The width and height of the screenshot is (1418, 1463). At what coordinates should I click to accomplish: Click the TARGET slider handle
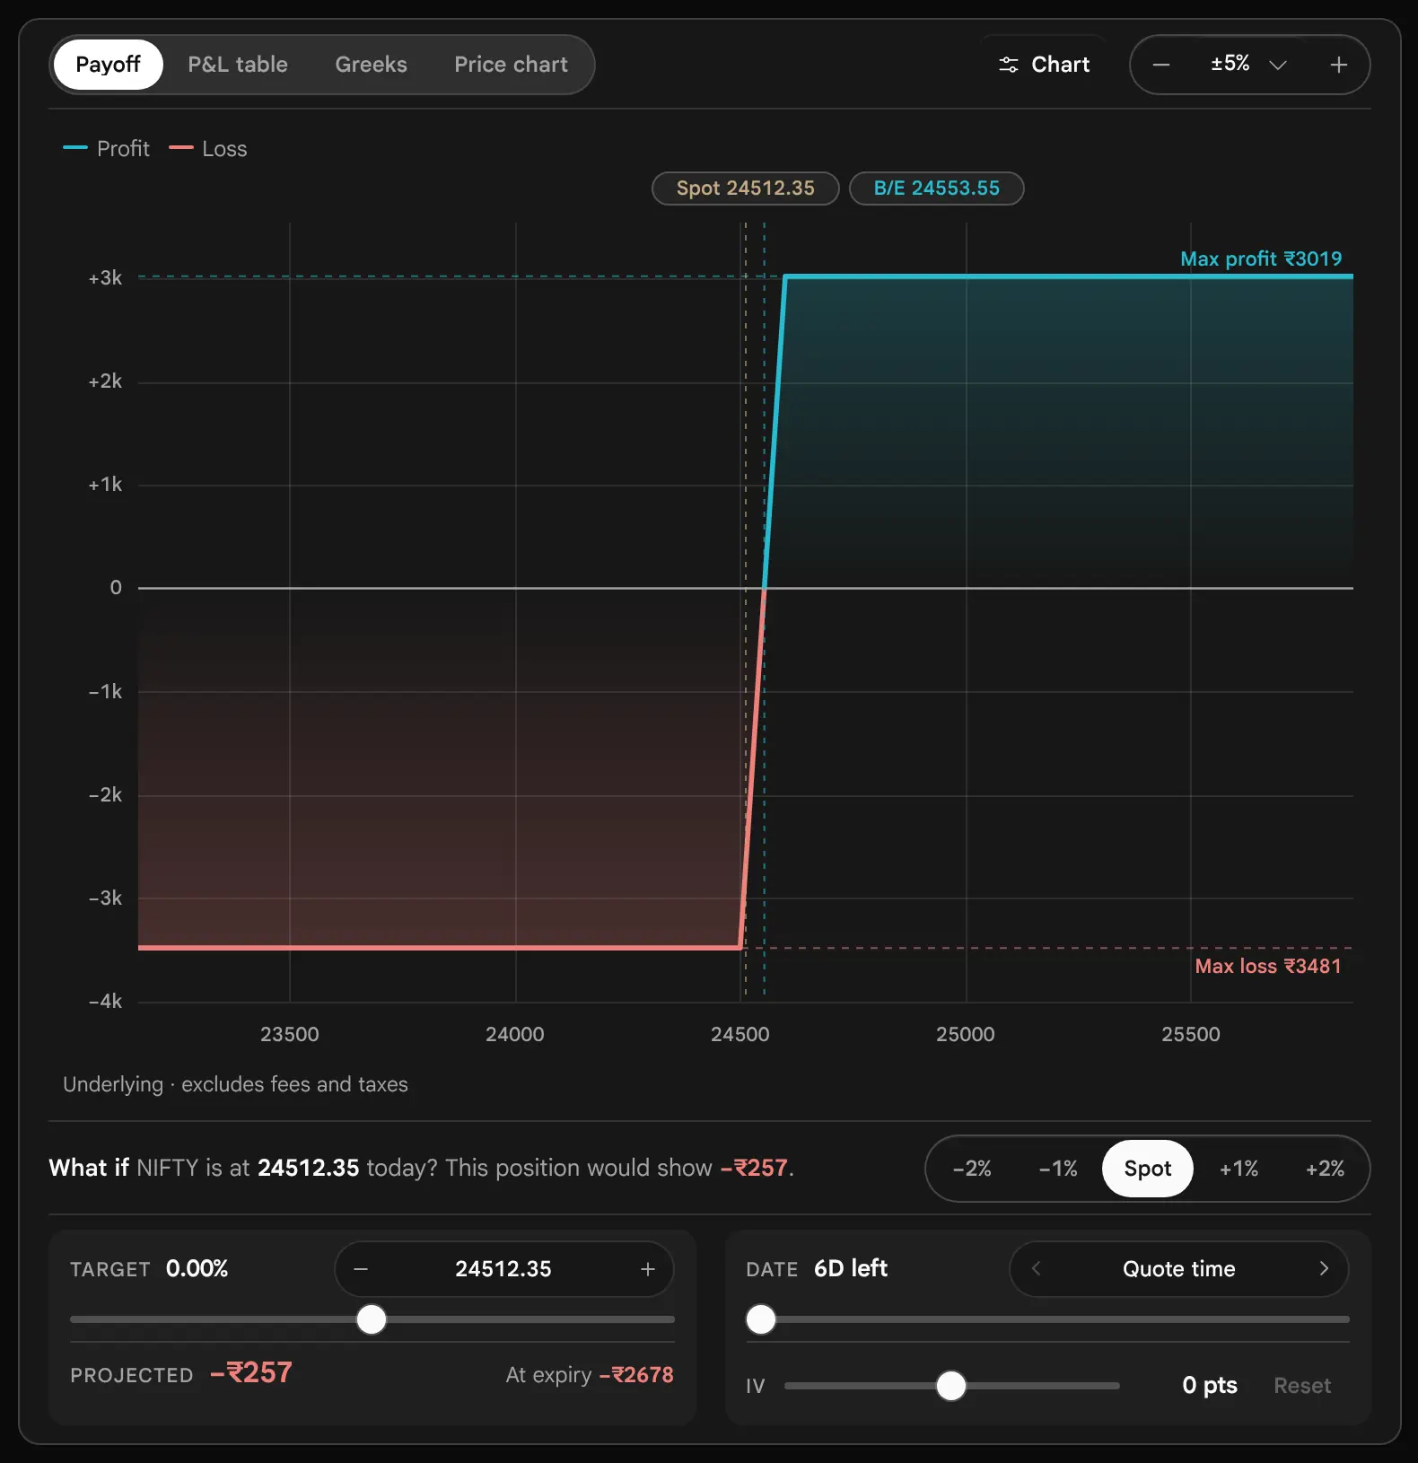(372, 1319)
